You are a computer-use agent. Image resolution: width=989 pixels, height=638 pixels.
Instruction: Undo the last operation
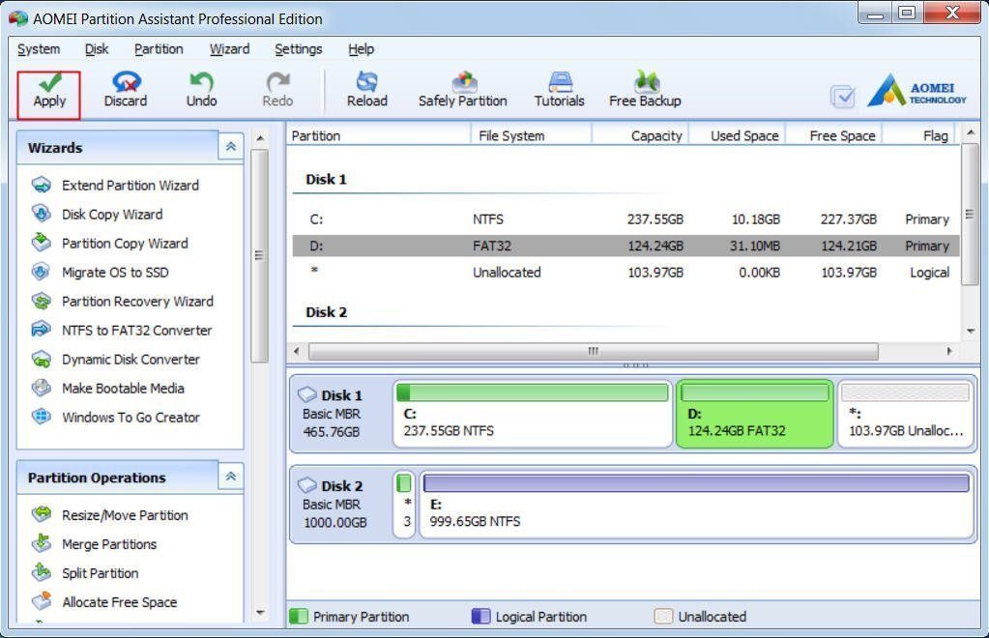[201, 91]
